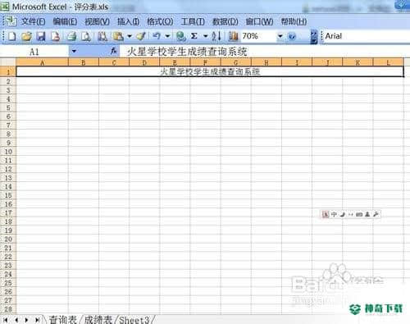Save the workbook using the floppy disk icon
Screen dimensions: 410x324
pos(41,36)
